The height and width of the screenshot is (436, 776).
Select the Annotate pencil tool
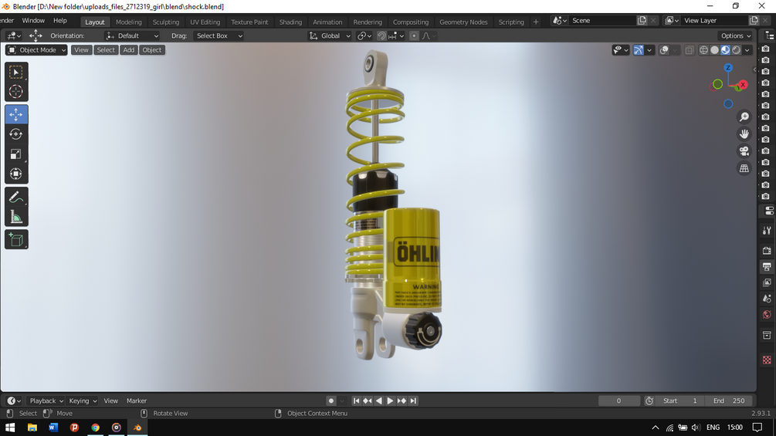coord(16,197)
